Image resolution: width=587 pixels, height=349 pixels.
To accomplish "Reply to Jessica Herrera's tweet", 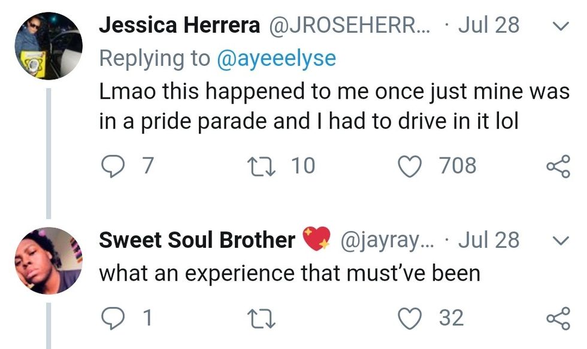I will pos(111,165).
